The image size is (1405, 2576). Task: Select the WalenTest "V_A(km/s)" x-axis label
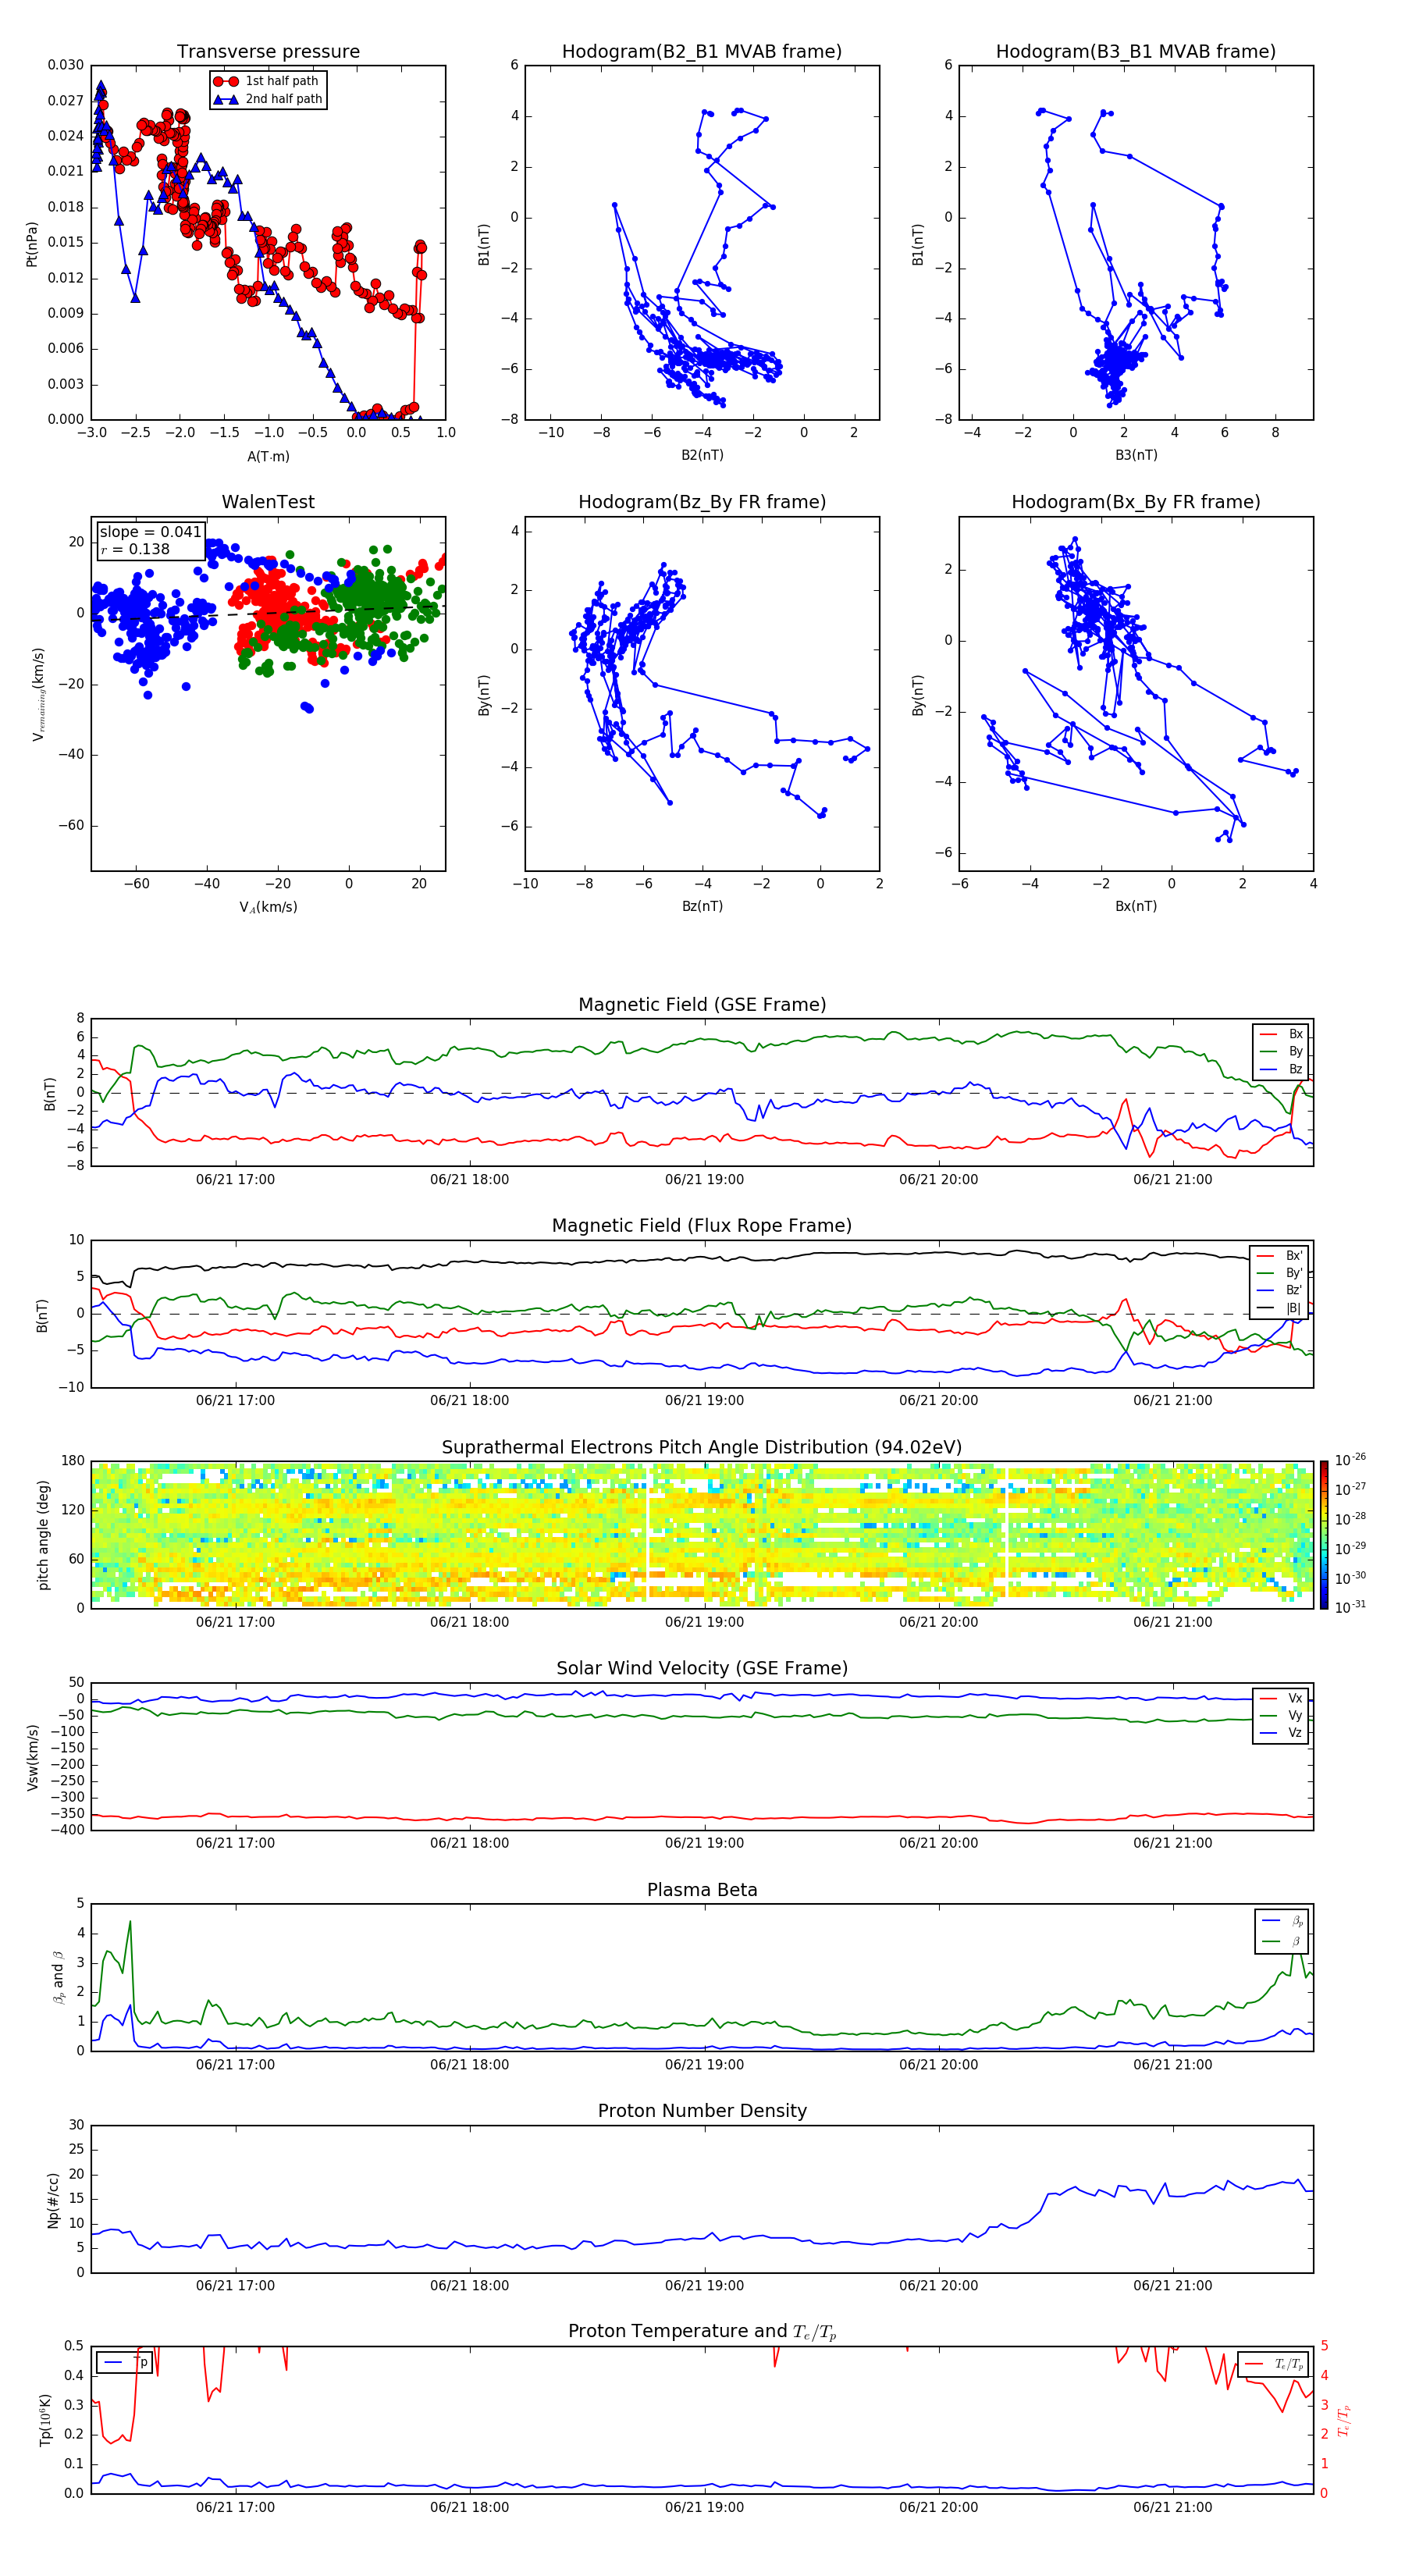click(x=268, y=907)
